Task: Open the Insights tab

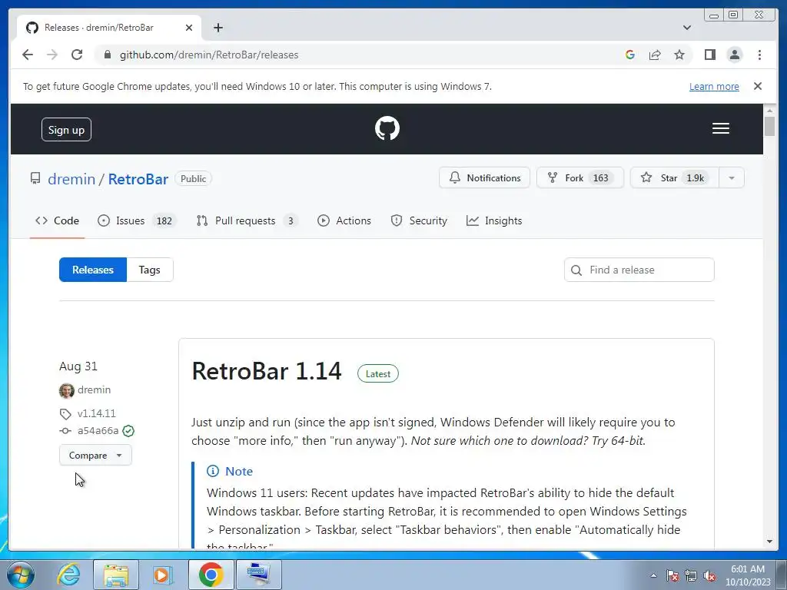Action: click(494, 220)
